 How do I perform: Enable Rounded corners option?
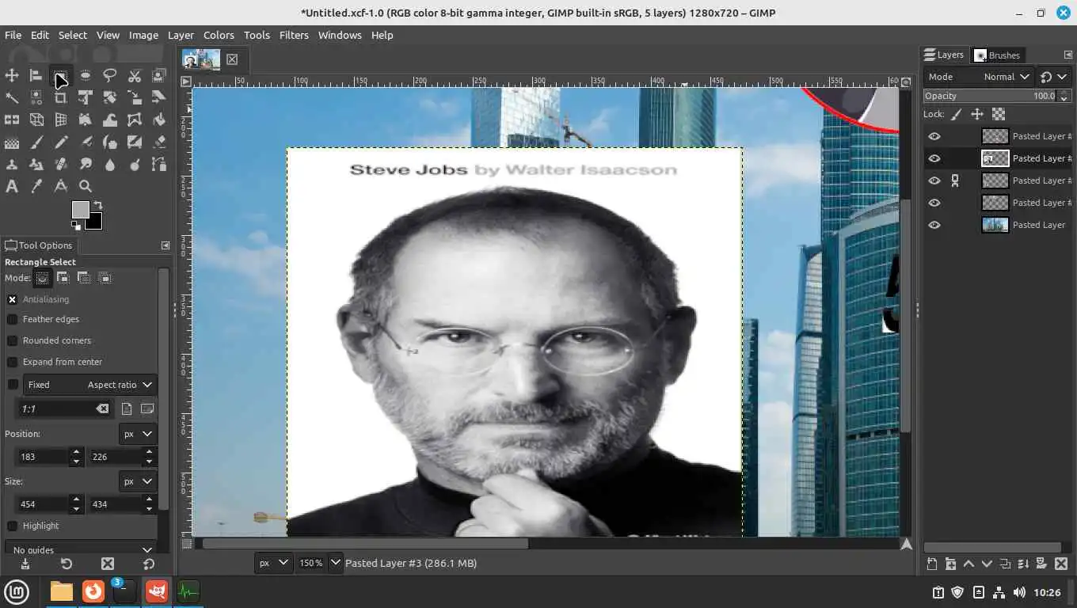point(12,340)
